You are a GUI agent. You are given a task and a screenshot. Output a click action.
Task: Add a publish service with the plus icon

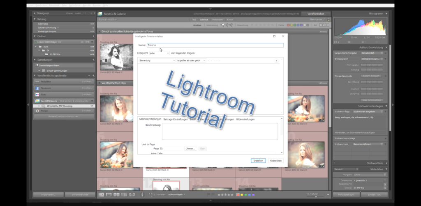click(93, 76)
